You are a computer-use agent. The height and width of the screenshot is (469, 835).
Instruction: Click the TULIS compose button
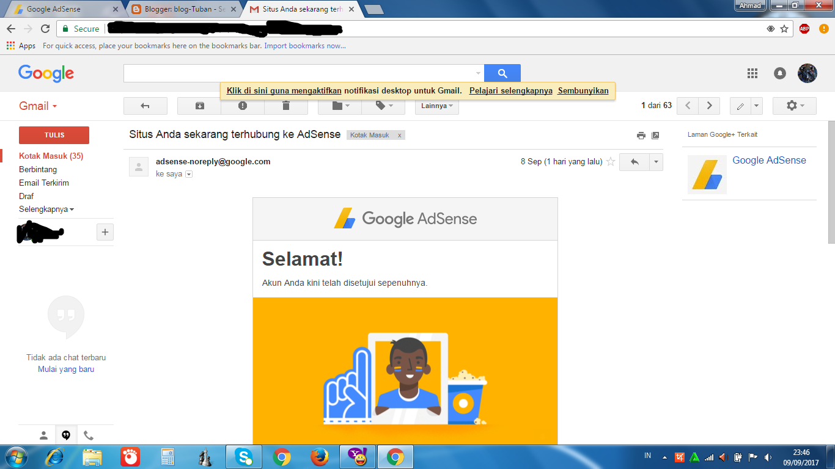click(x=54, y=135)
